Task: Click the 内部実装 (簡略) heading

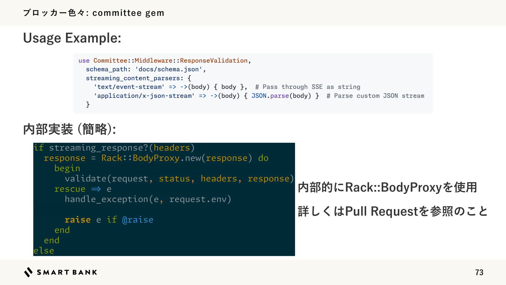Action: tap(70, 129)
